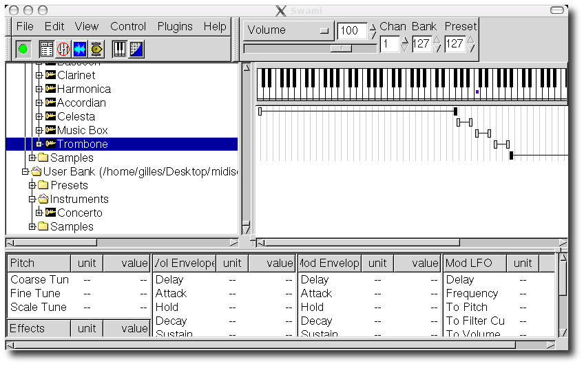Click the Preset number field
Image resolution: width=584 pixels, height=366 pixels.
tap(455, 44)
